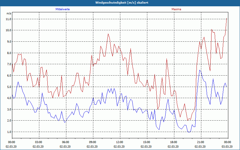Click the 06:00 time axis label

pos(65,142)
